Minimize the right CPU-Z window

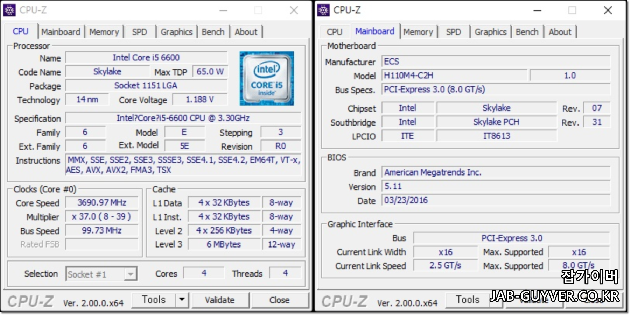[537, 10]
